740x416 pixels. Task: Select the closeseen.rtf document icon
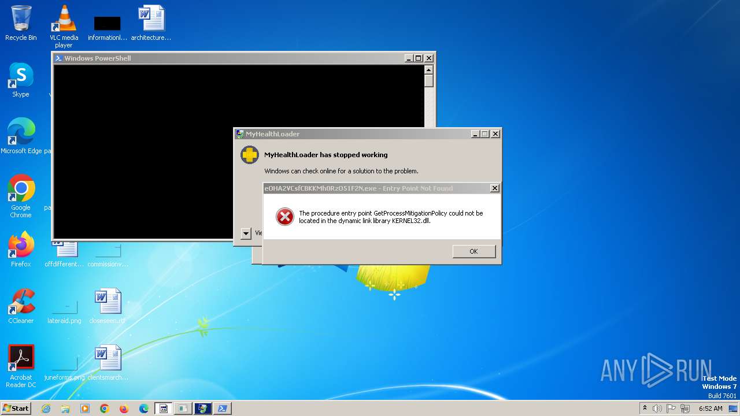click(x=108, y=306)
